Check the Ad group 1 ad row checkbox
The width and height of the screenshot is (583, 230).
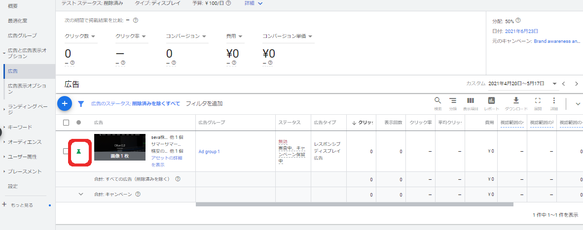(x=66, y=151)
